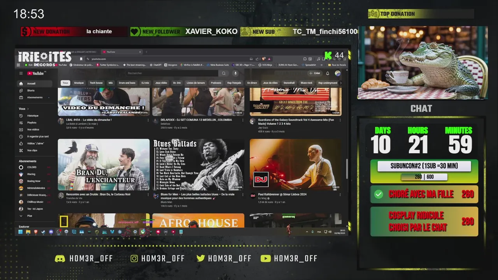Open File Explorer from the taskbar
The height and width of the screenshot is (280, 498).
pyautogui.click(x=28, y=232)
